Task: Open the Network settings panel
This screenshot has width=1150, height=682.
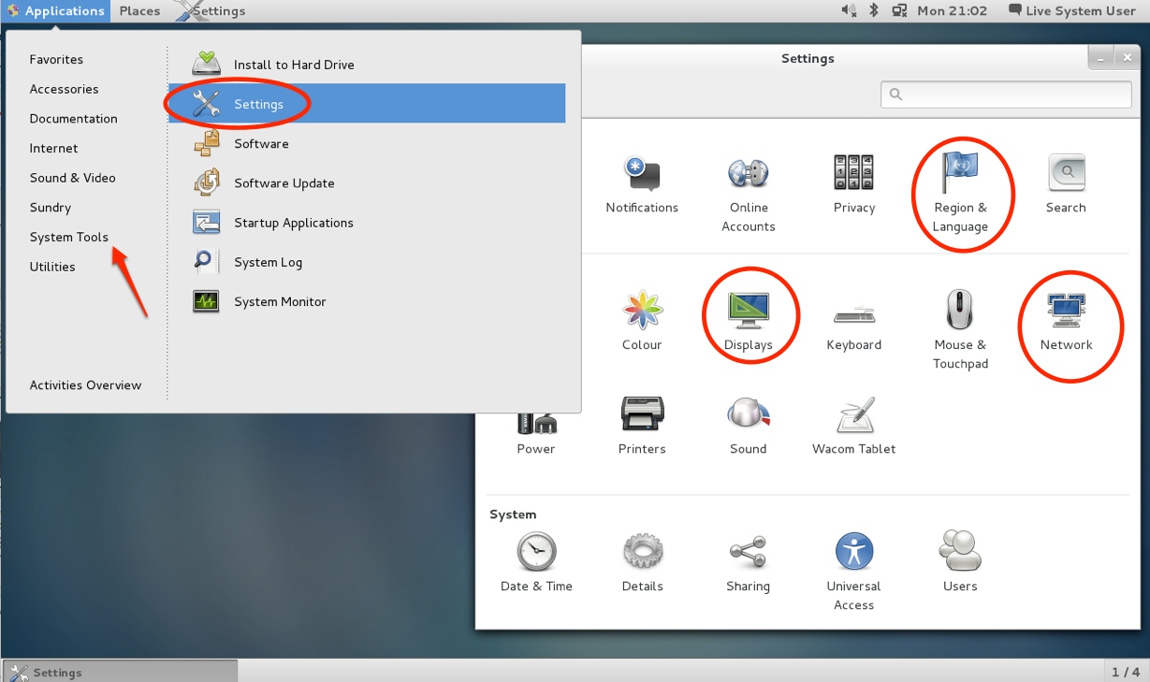Action: pos(1066,322)
